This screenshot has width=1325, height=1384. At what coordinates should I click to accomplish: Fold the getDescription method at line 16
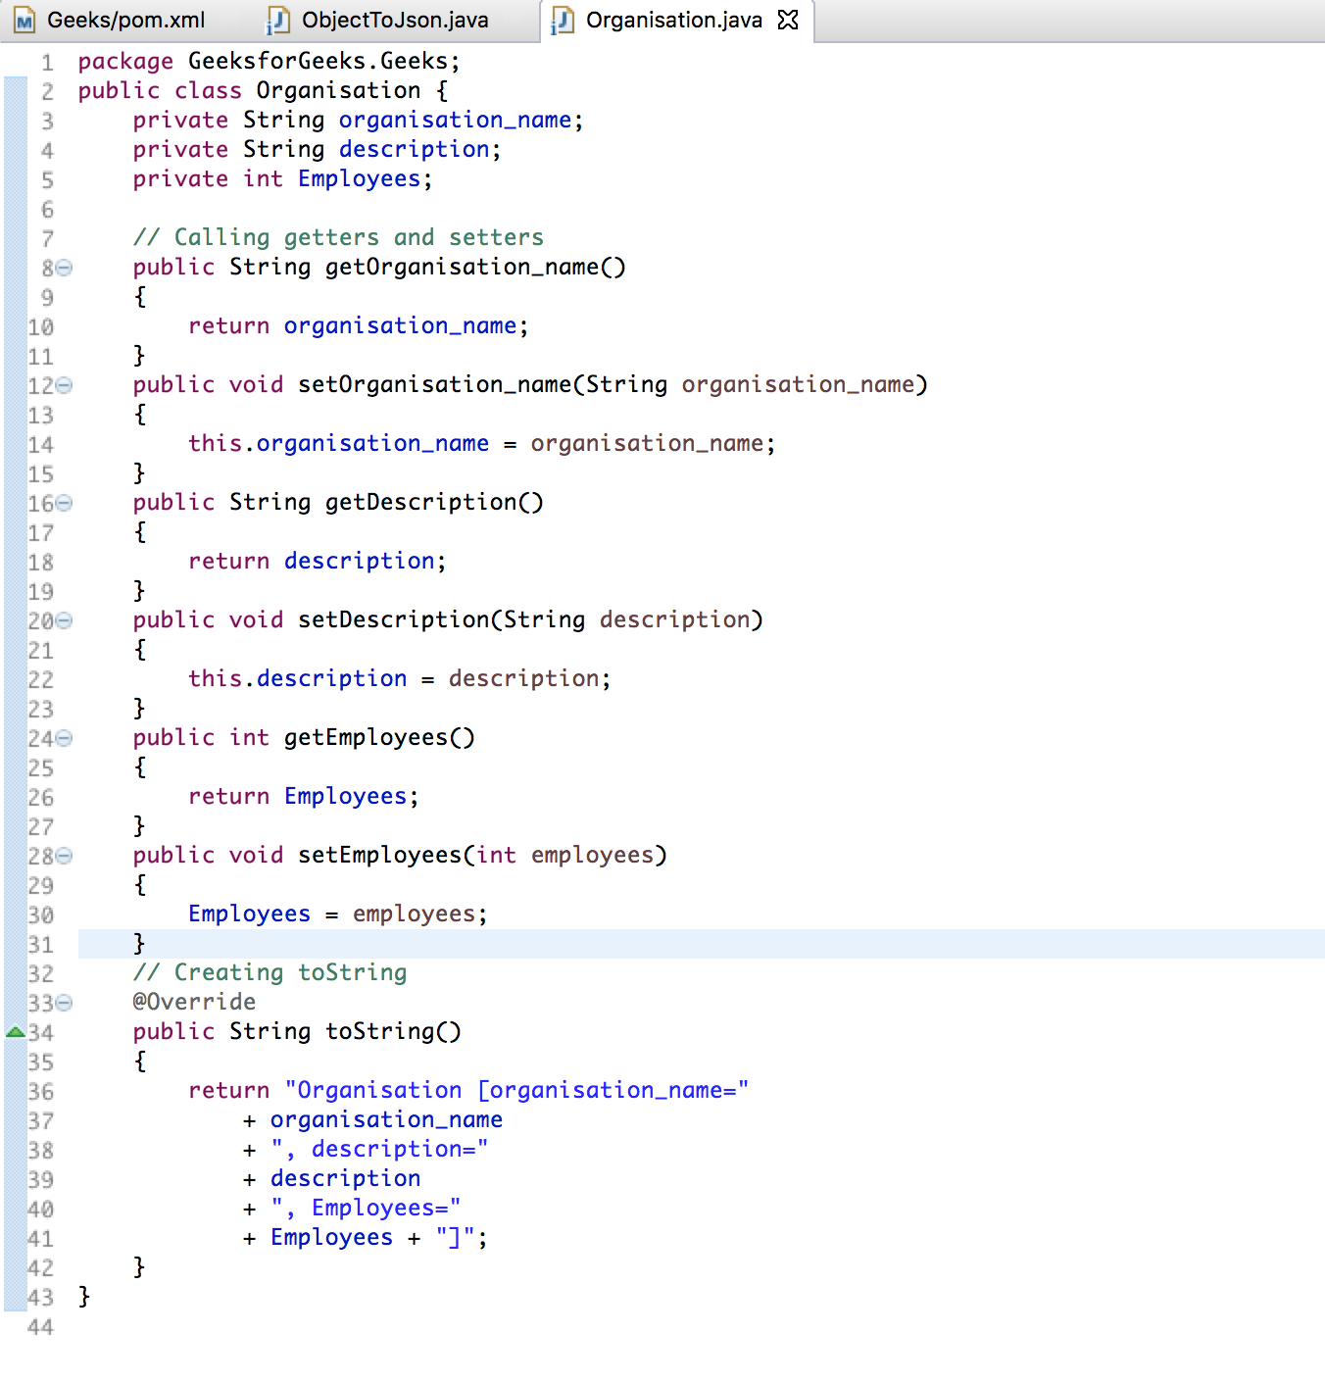coord(64,503)
